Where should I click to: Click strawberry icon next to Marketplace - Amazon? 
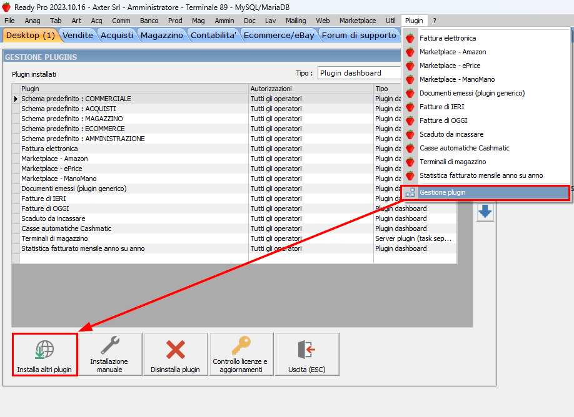410,52
